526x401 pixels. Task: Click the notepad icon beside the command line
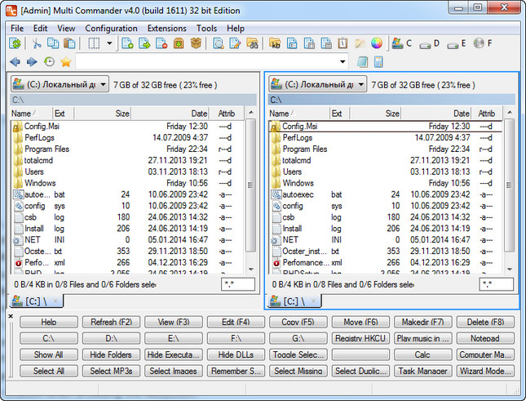[x=362, y=62]
